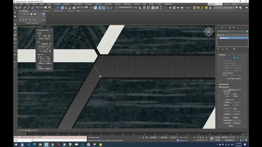Click the Repeat Last button
Screen dimensions: 262x147
(232, 90)
